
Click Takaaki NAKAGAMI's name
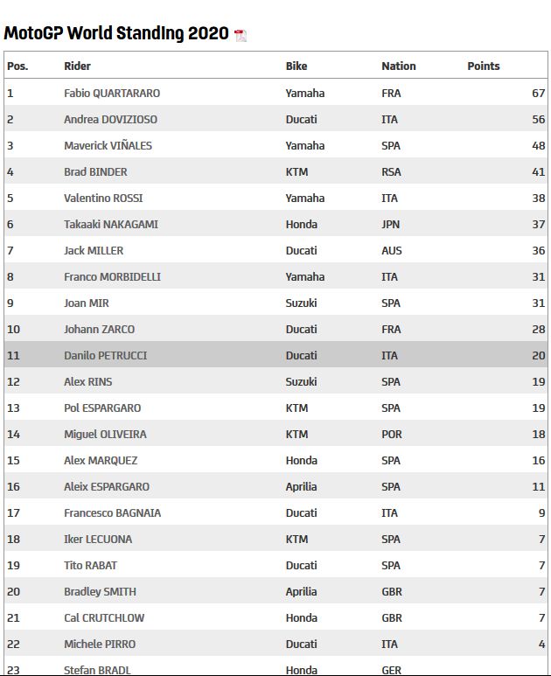coord(111,224)
